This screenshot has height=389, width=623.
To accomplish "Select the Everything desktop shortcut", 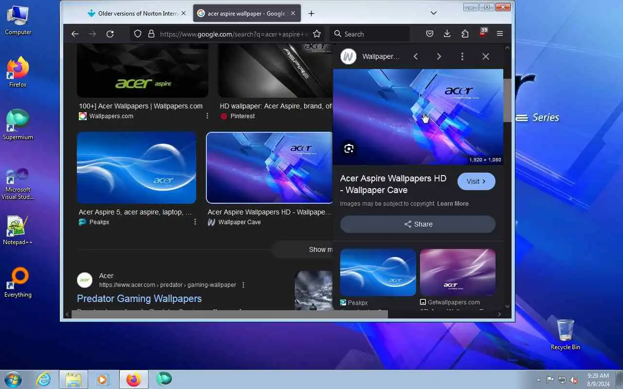I will (18, 282).
